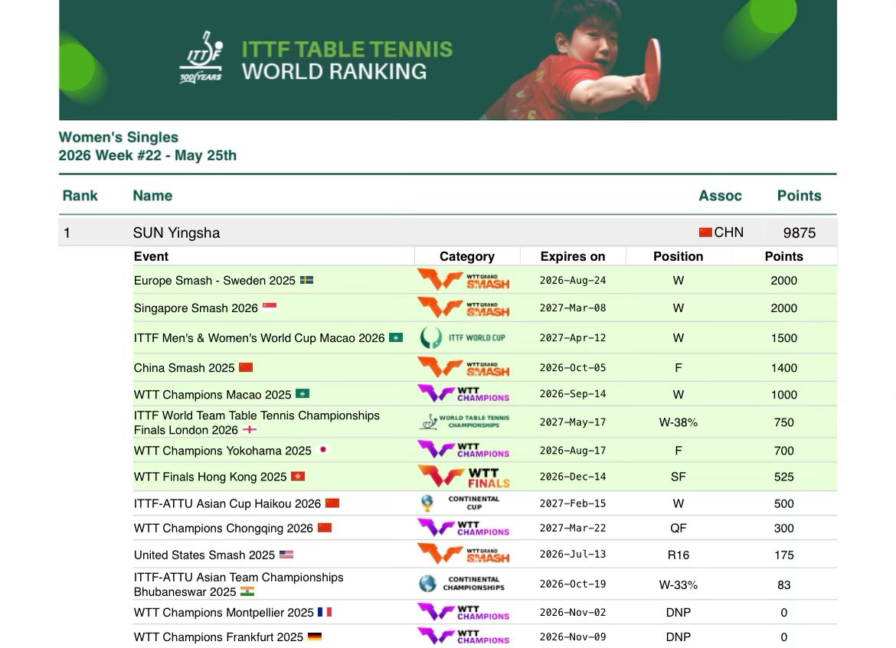Click the Rank column header

point(80,196)
